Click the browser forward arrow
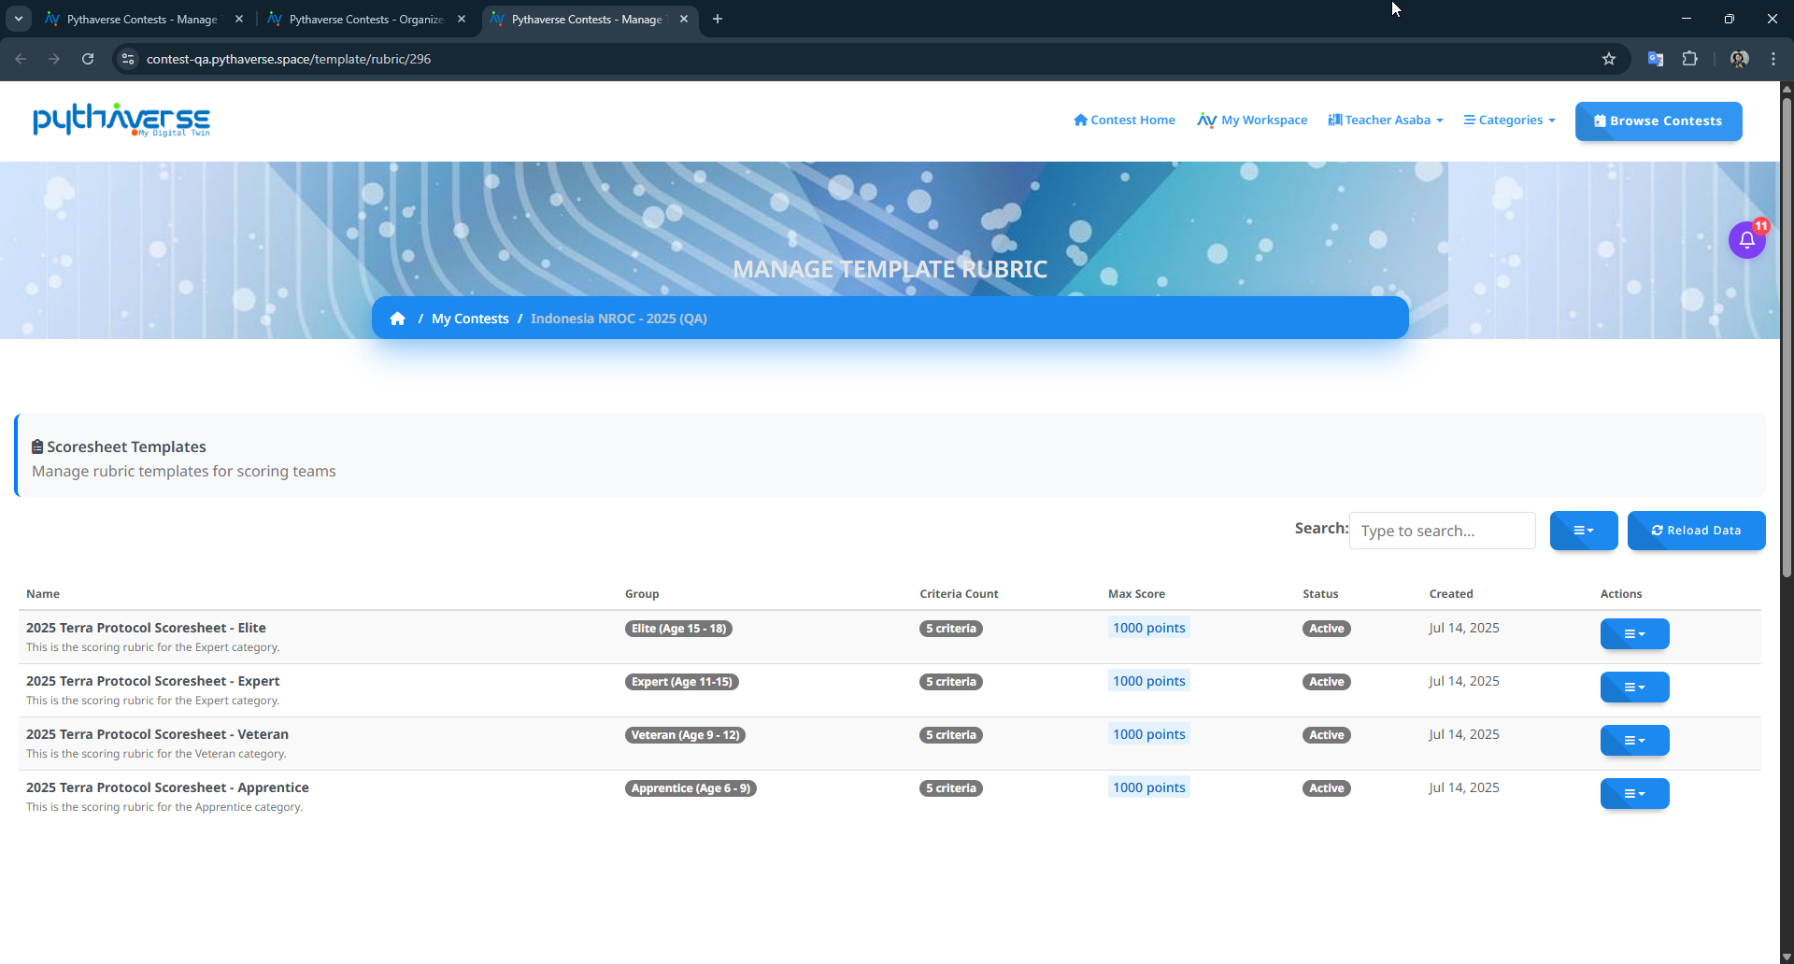This screenshot has height=964, width=1794. click(54, 59)
